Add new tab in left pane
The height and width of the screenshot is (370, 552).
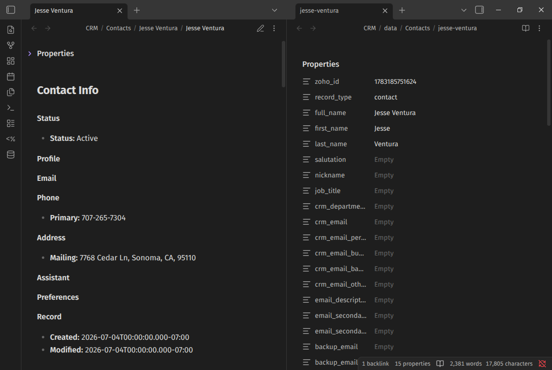(137, 10)
